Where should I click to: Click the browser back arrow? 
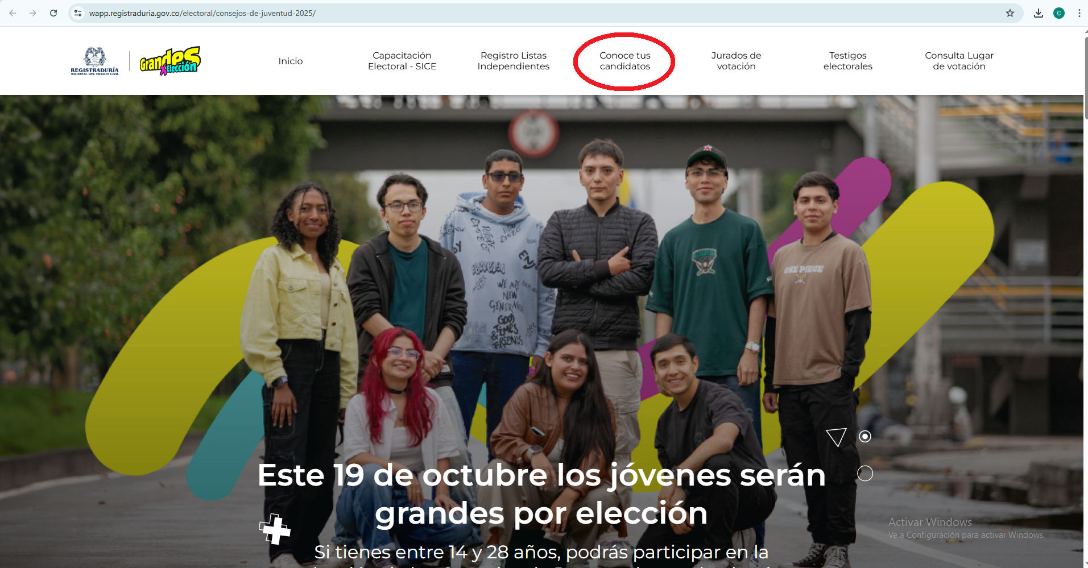[x=13, y=13]
